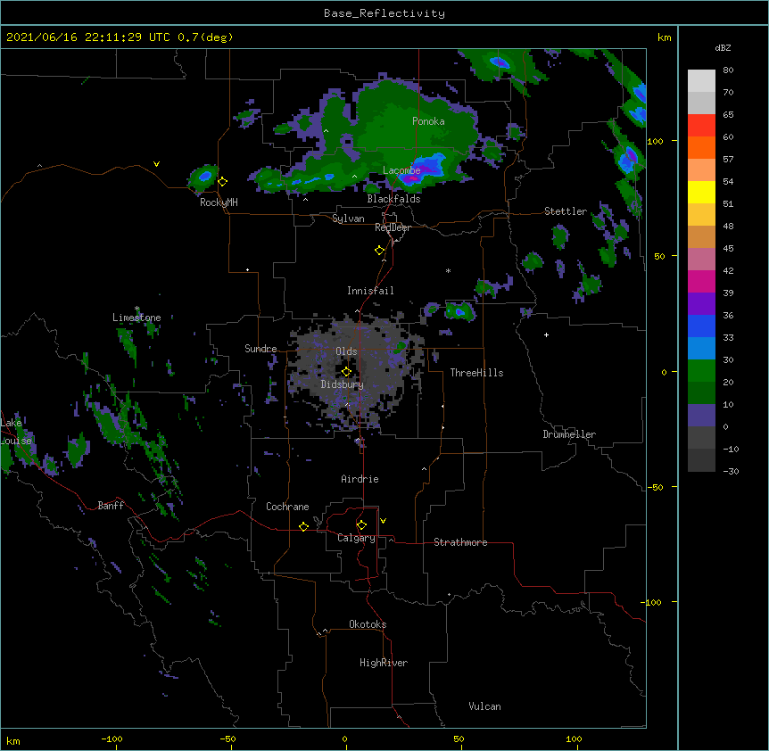Click the Banff label

111,506
